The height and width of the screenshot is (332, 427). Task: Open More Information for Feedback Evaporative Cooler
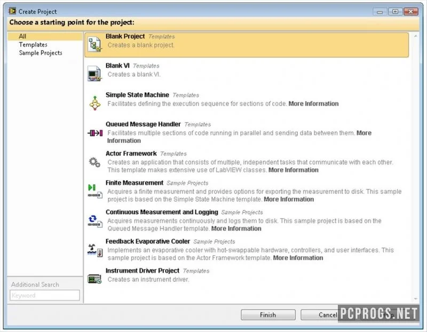[x=298, y=258]
